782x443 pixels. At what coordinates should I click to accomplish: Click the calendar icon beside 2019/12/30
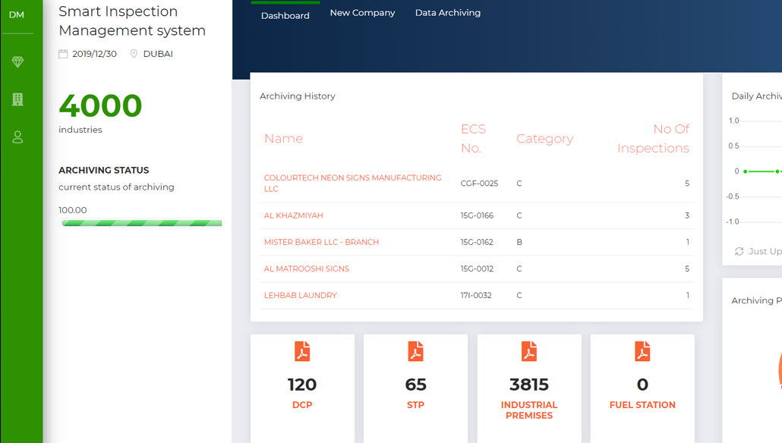(63, 54)
